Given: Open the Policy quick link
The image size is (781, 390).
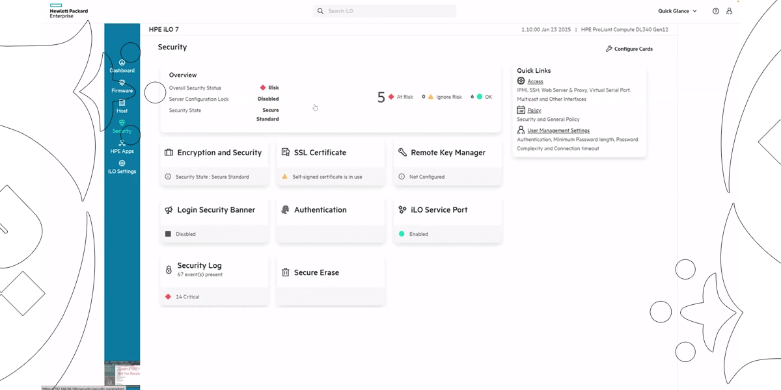Looking at the screenshot, I should click(x=534, y=110).
